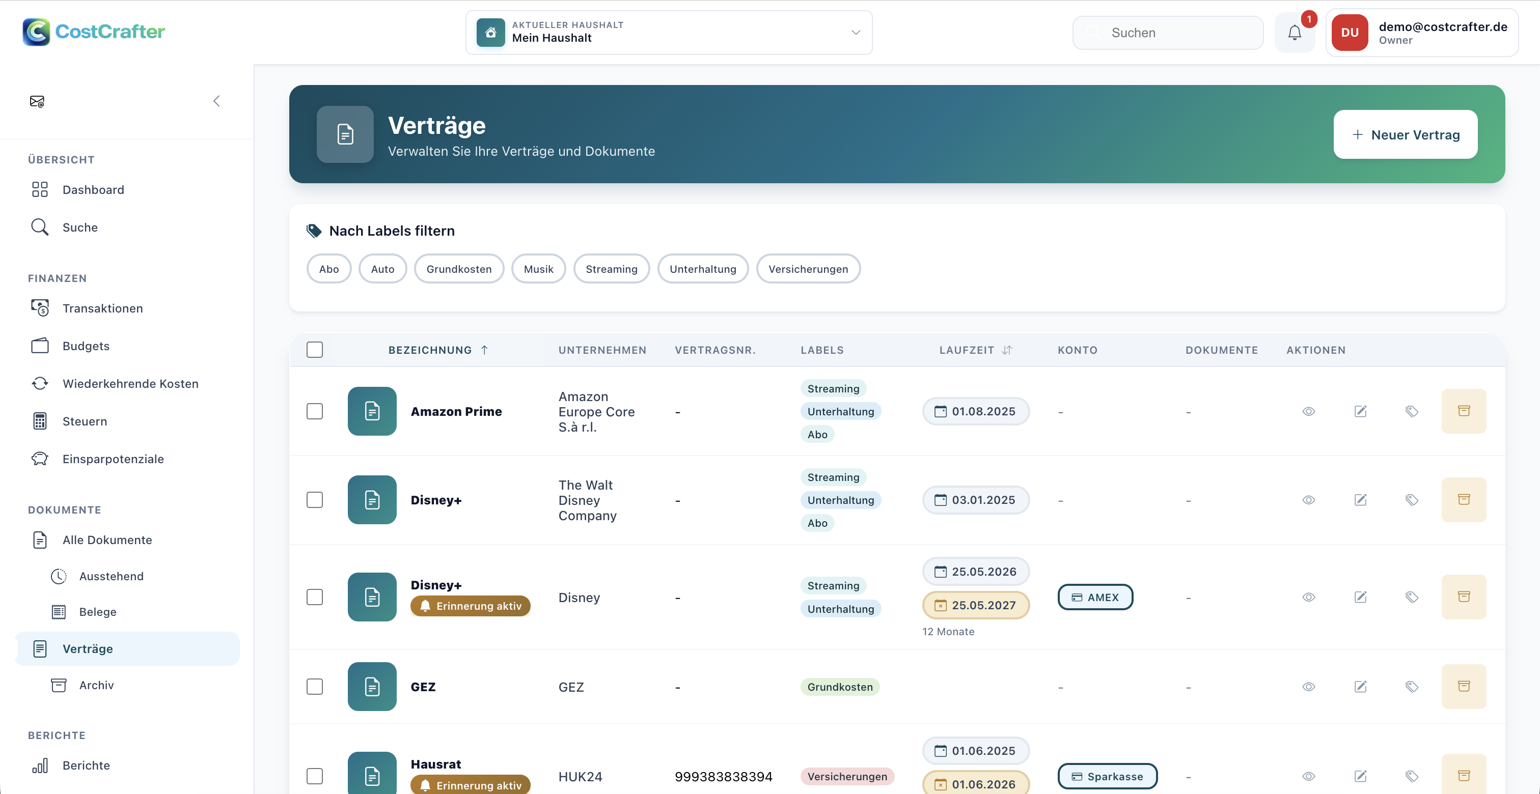Select the Disney+ AMEX row checkbox
Viewport: 1540px width, 794px height.
(x=314, y=598)
